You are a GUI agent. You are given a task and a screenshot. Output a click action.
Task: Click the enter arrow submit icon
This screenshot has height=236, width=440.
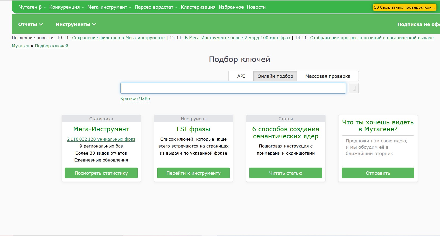click(x=353, y=88)
